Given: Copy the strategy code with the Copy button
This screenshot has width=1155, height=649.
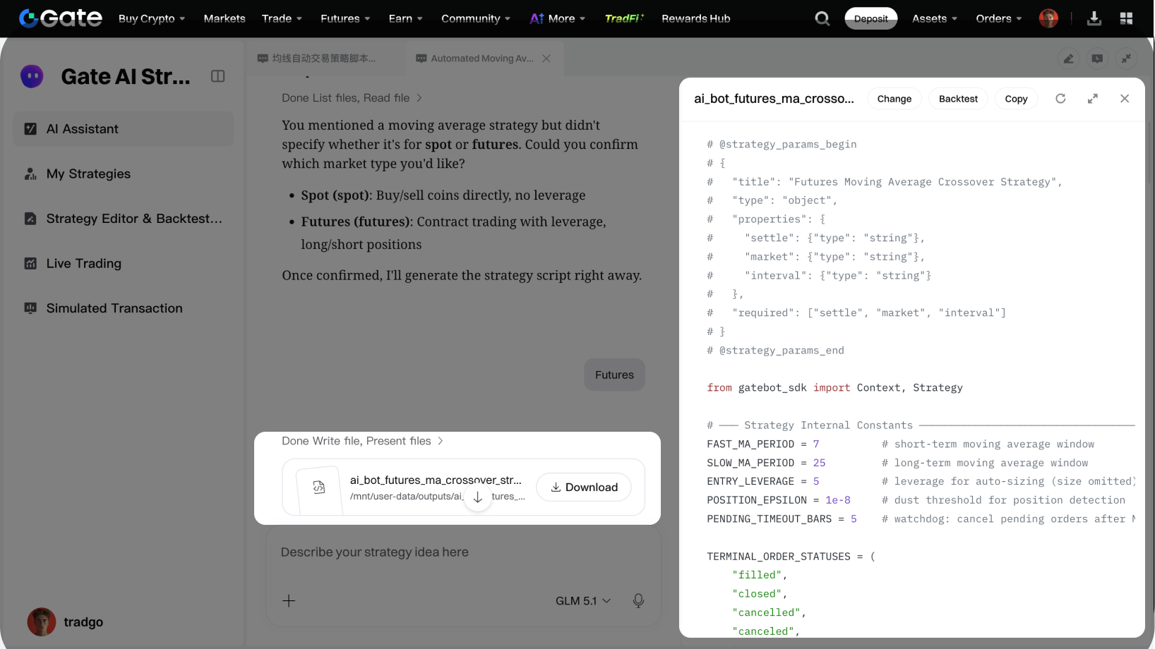Looking at the screenshot, I should point(1016,99).
